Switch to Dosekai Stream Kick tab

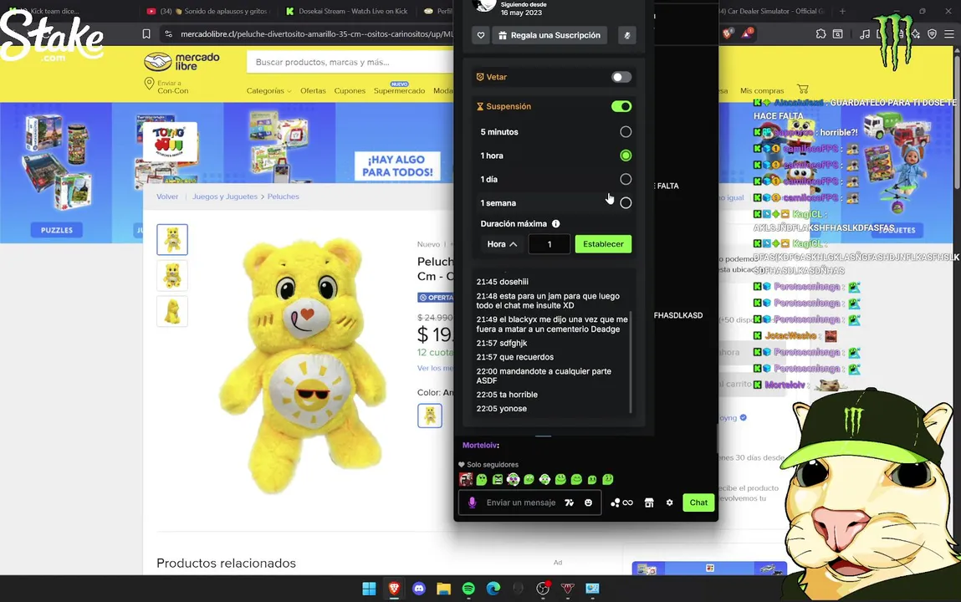coord(348,11)
